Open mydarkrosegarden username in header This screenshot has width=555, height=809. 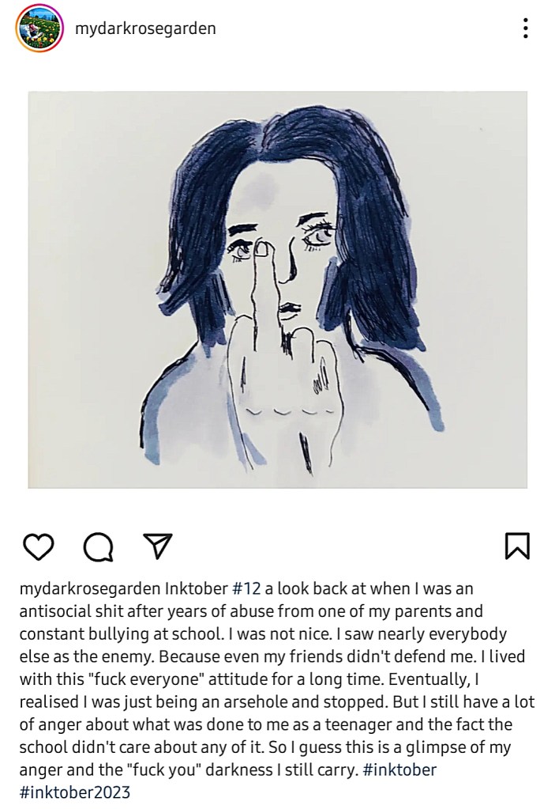[145, 28]
